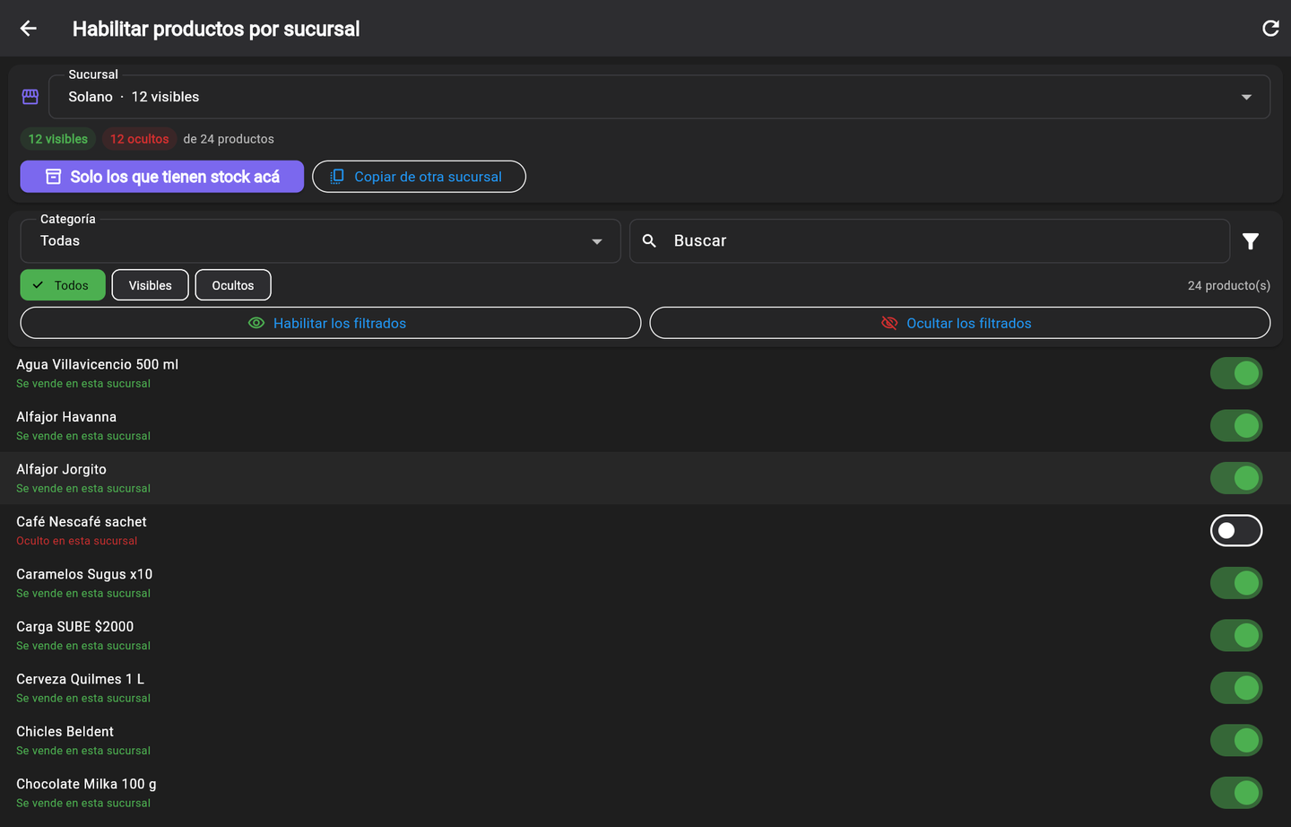Click Habilitar los filtrados button
The height and width of the screenshot is (827, 1291).
coord(331,323)
